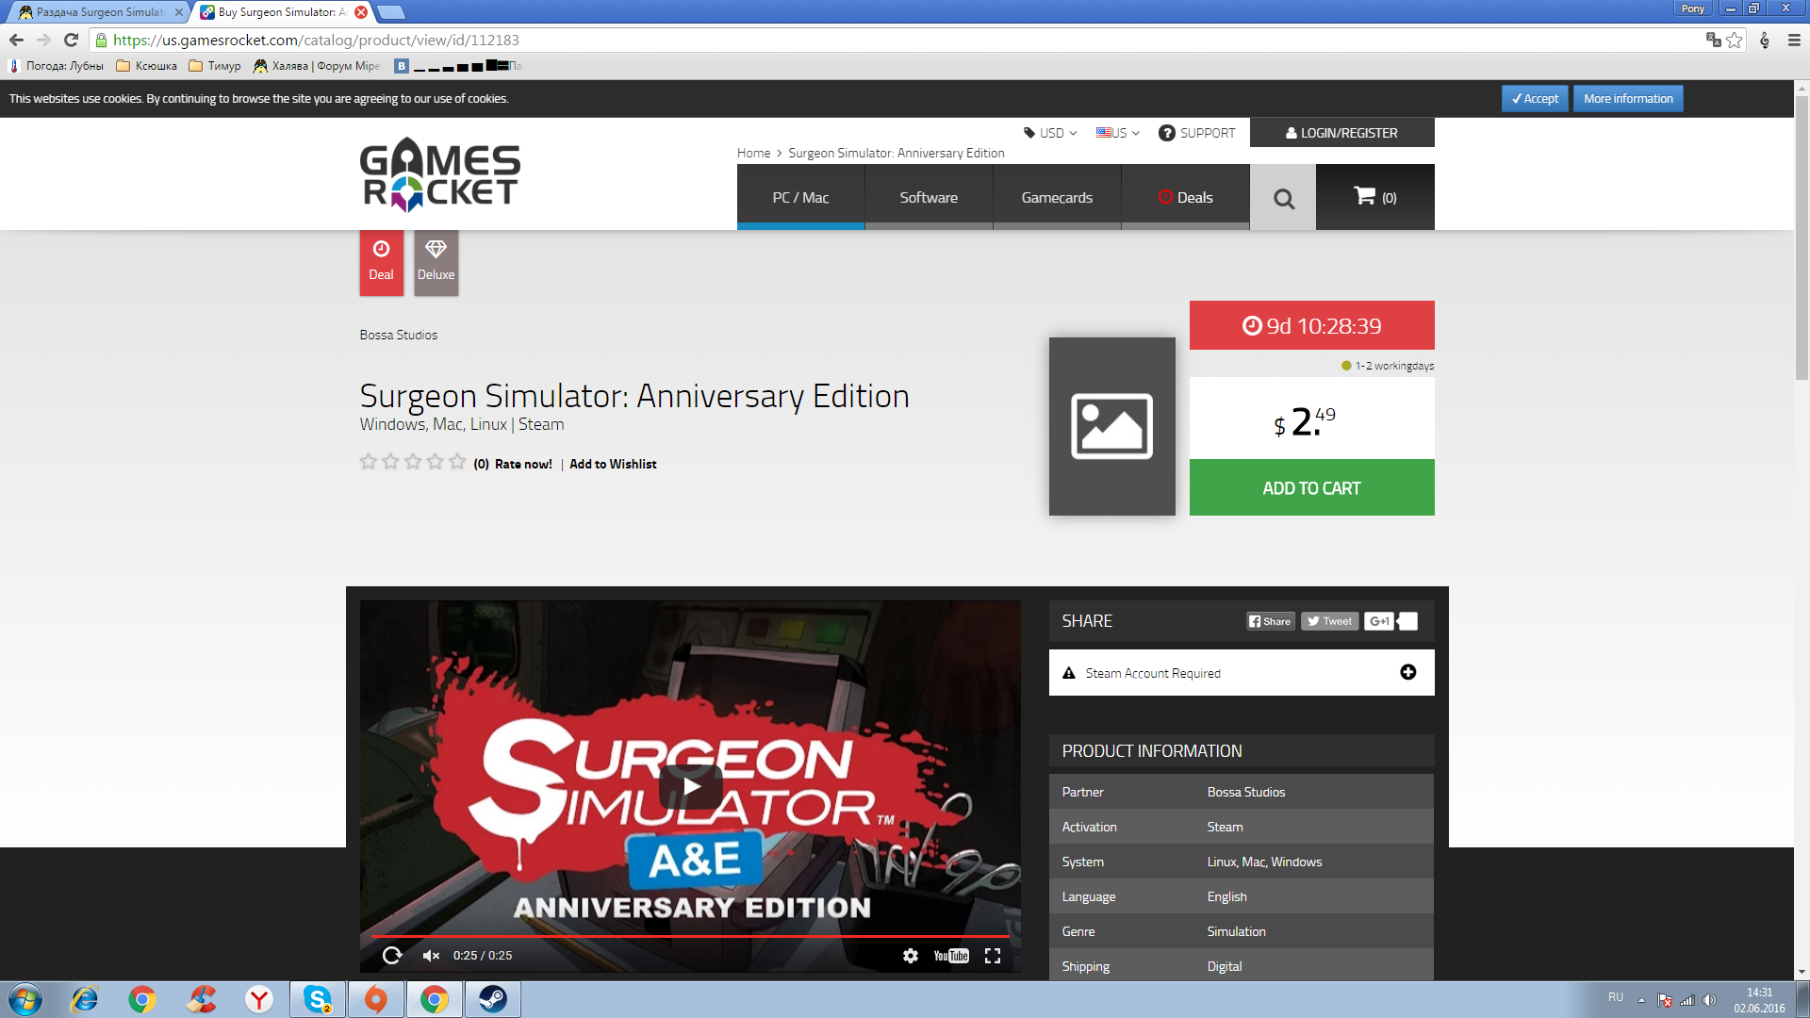The width and height of the screenshot is (1810, 1018).
Task: Switch to the Раздача Surgeon Simulator tab
Action: tap(97, 12)
